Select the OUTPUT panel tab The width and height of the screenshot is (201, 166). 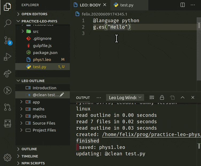[83, 98]
